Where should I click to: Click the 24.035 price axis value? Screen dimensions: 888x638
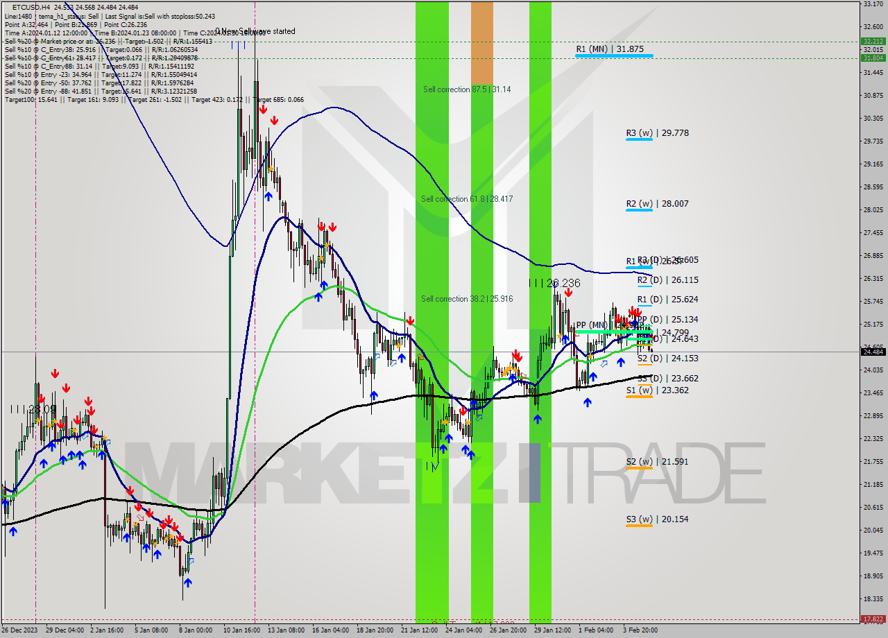click(872, 370)
